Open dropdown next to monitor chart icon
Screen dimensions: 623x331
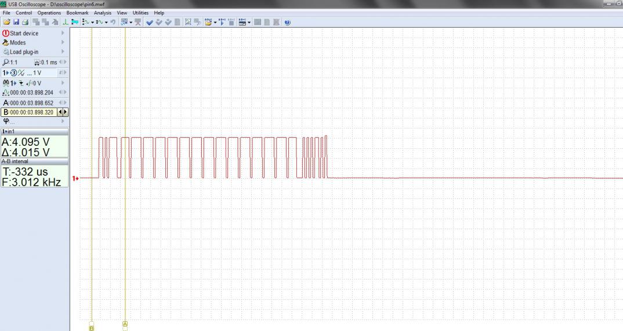tap(131, 23)
